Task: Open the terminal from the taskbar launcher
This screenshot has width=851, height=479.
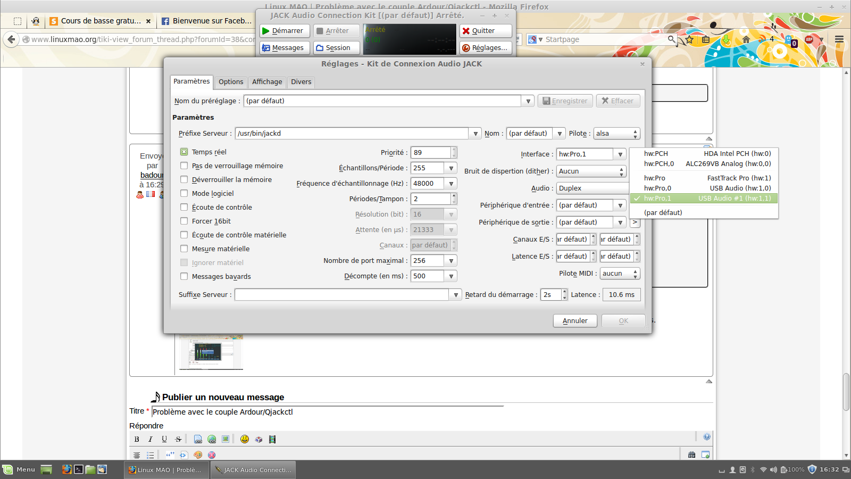Action: point(78,469)
